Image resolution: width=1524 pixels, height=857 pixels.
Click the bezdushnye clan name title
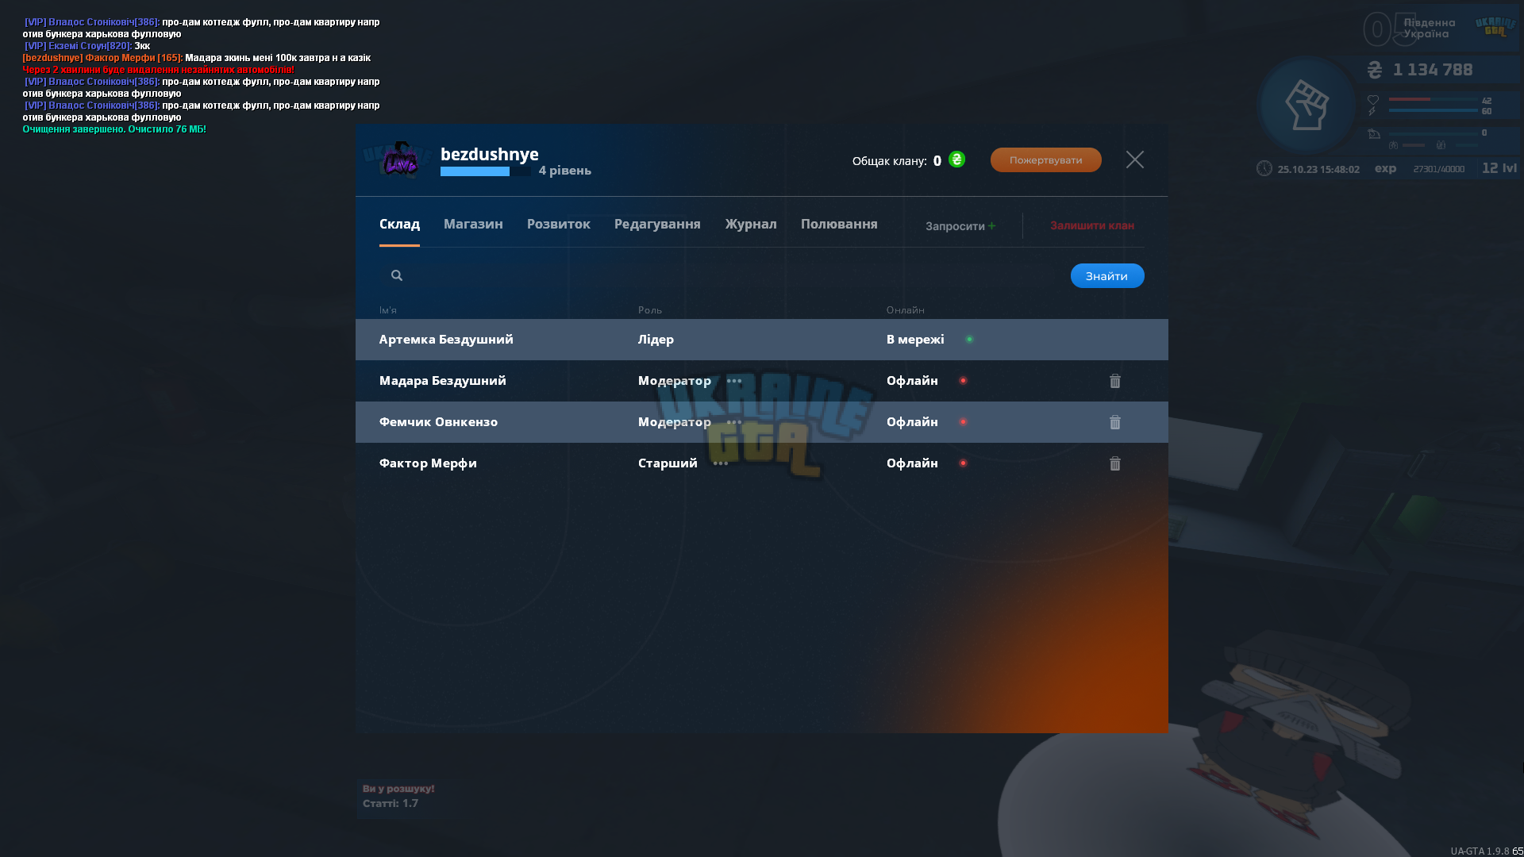click(490, 155)
